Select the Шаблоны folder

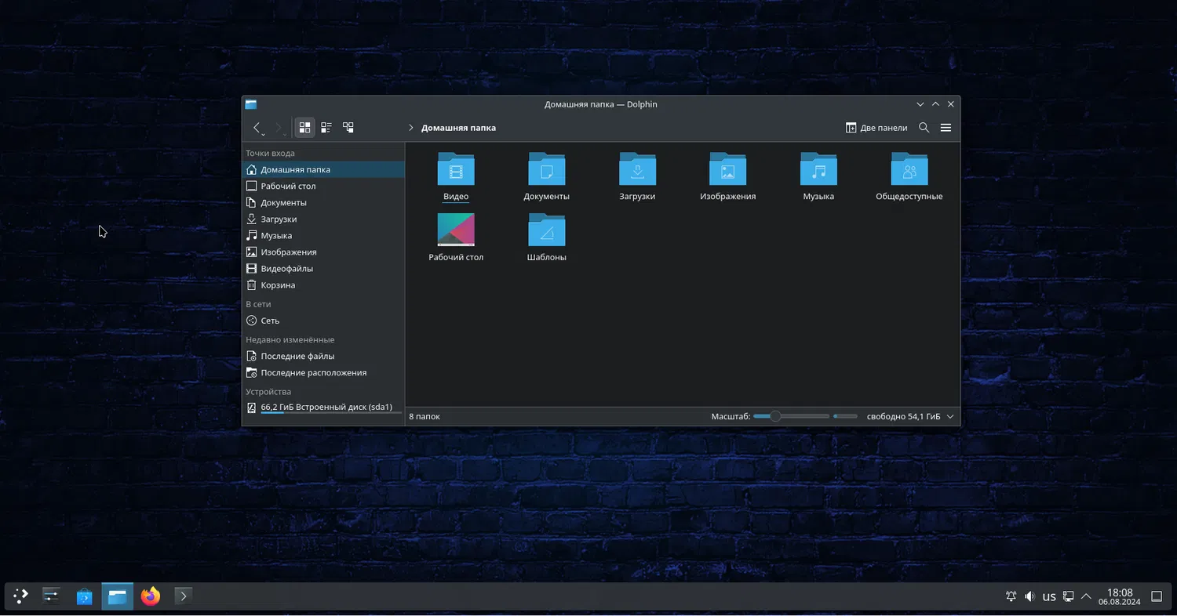click(547, 231)
